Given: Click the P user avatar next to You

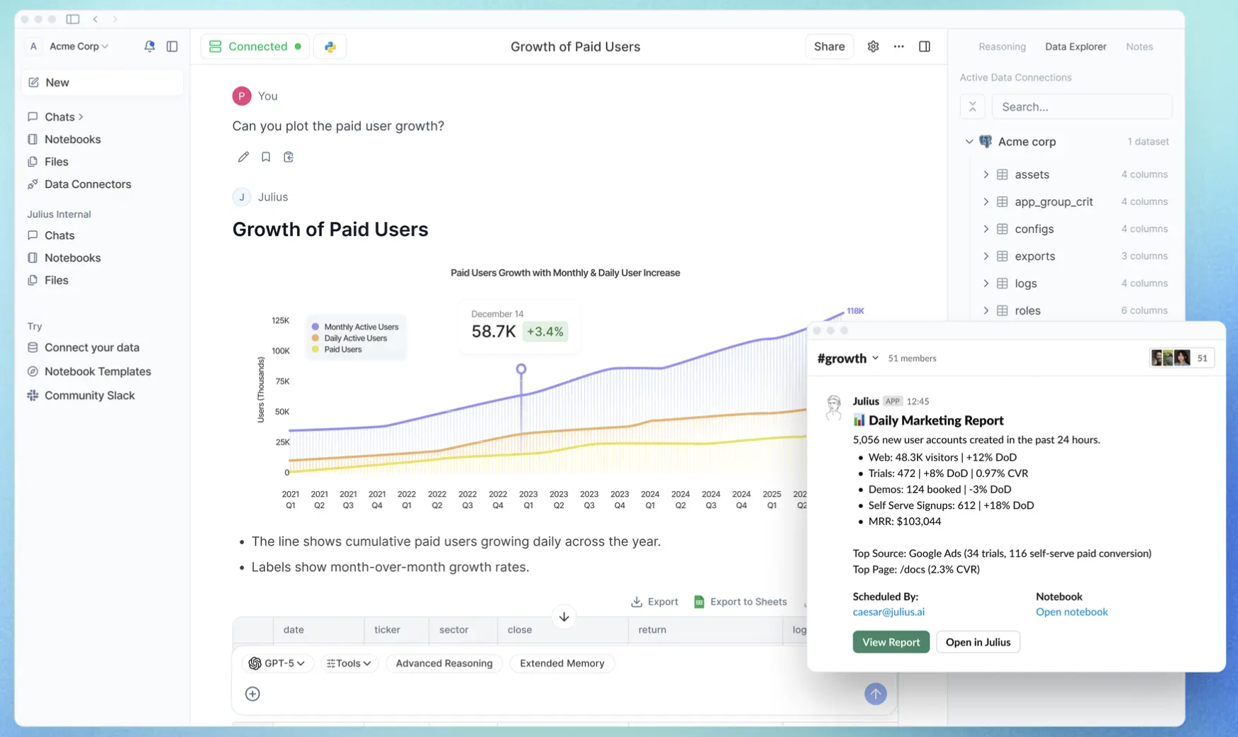Looking at the screenshot, I should (x=242, y=96).
